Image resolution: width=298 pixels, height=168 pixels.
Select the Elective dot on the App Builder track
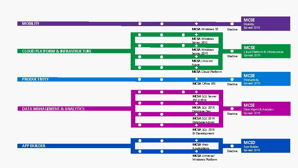(232, 146)
